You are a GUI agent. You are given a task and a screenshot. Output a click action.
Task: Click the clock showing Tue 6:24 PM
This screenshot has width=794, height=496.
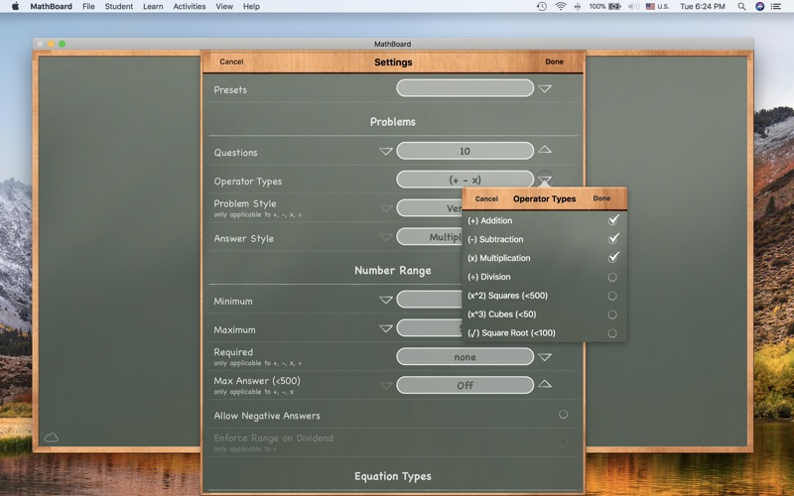703,7
